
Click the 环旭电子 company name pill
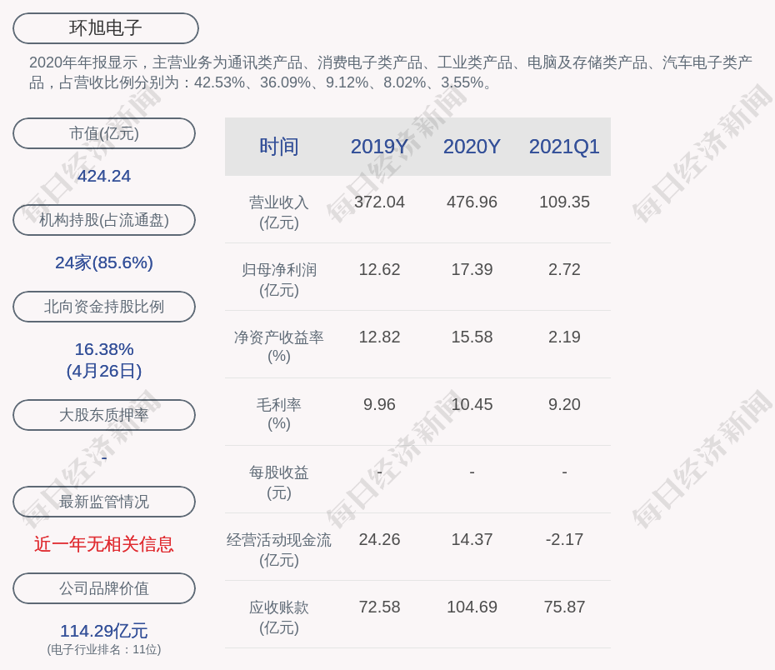tap(105, 28)
